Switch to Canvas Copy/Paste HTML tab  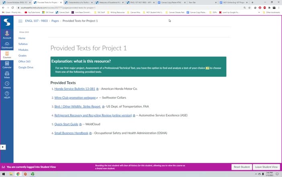click(x=172, y=2)
